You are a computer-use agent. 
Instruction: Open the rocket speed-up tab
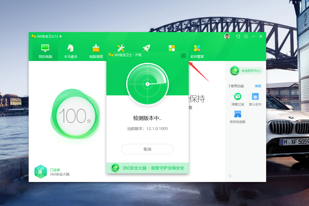(146, 48)
